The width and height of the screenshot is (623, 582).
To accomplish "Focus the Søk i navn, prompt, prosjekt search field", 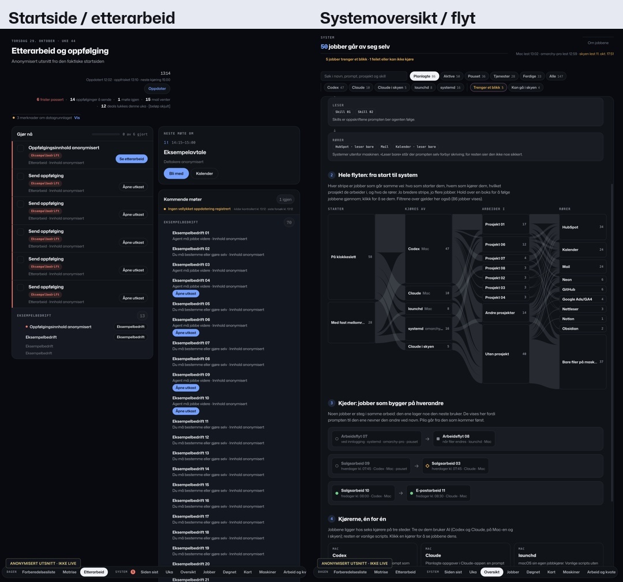I will tap(365, 76).
